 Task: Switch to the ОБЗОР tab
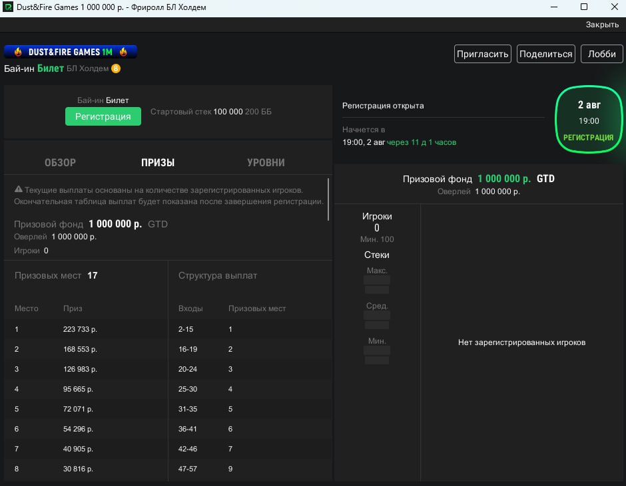click(x=61, y=162)
